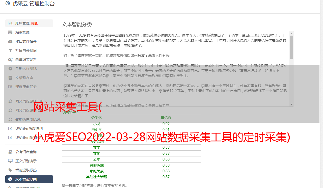
Task: Click the edit icon for 深度原创任务
Action: click(x=10, y=87)
